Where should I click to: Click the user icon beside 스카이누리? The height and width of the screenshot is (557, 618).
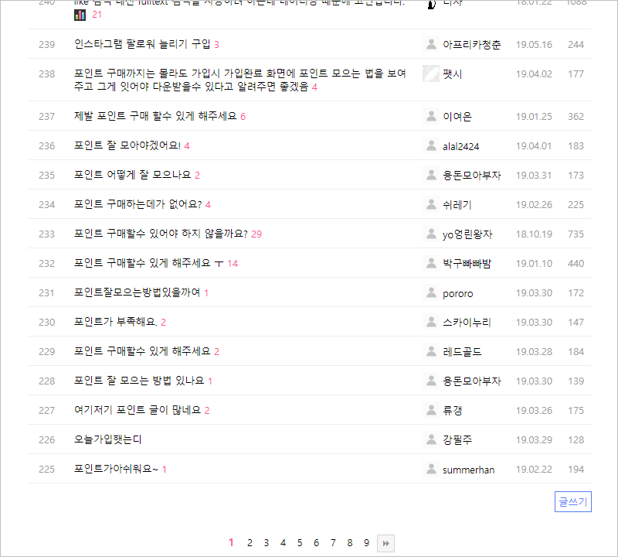(431, 322)
